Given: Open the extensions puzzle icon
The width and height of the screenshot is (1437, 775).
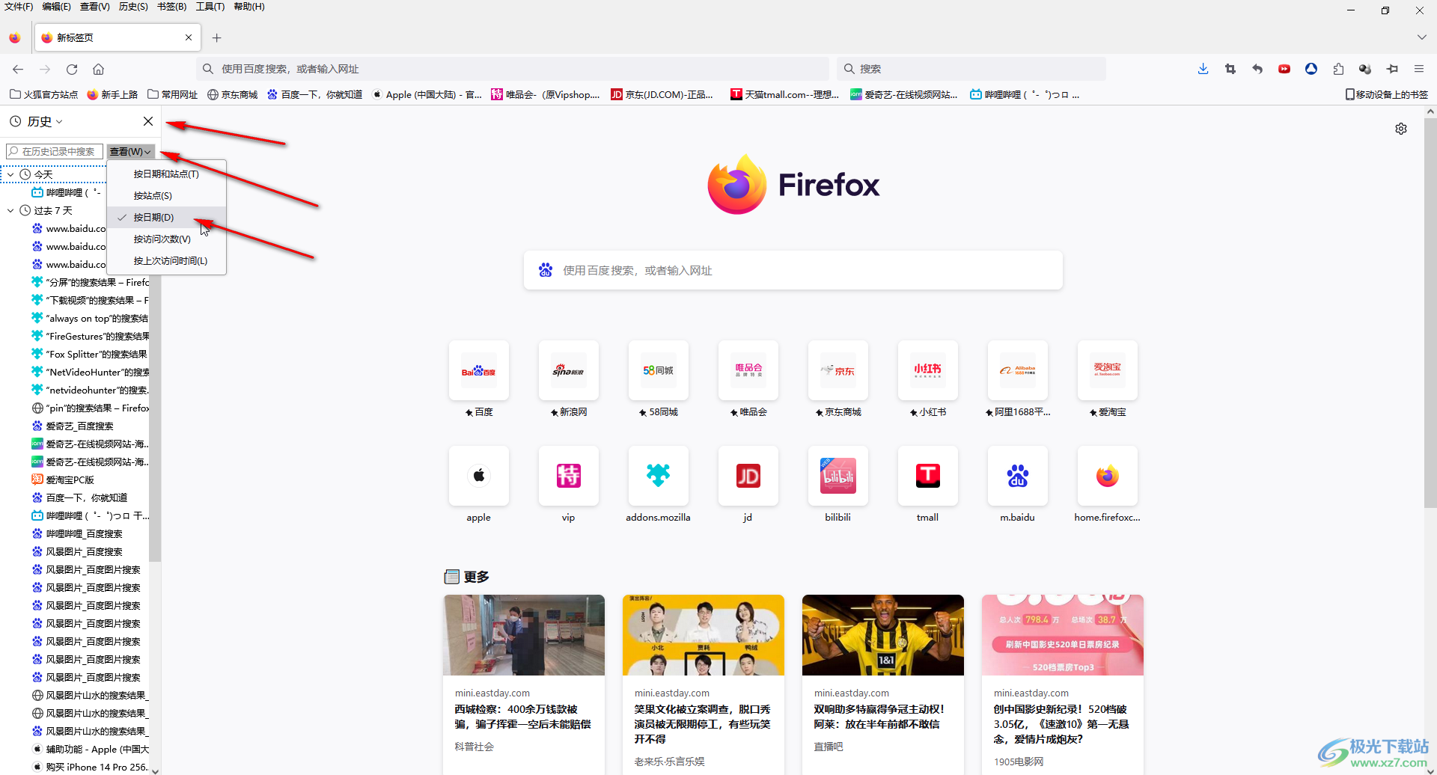Looking at the screenshot, I should point(1338,69).
